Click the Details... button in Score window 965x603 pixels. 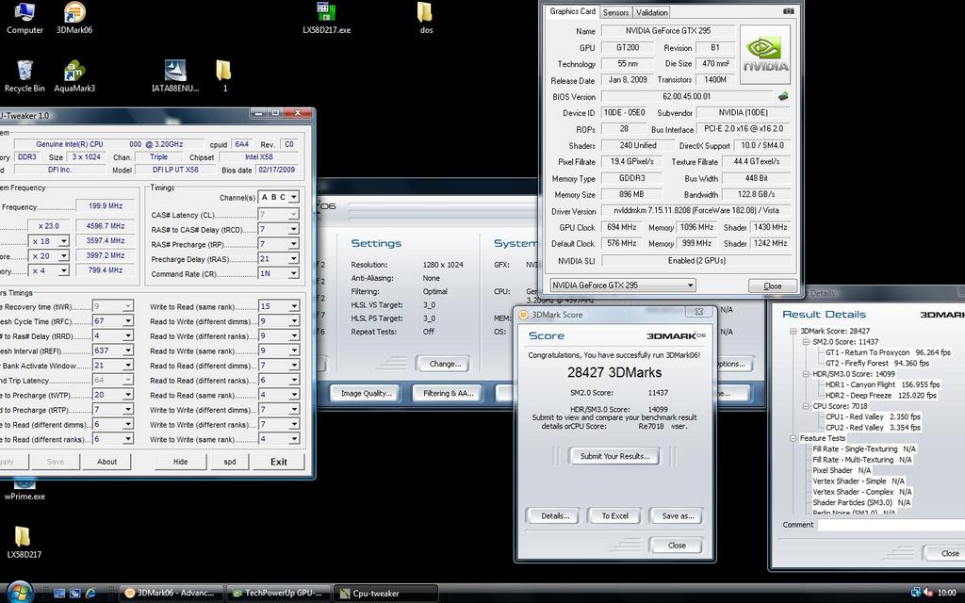click(554, 516)
